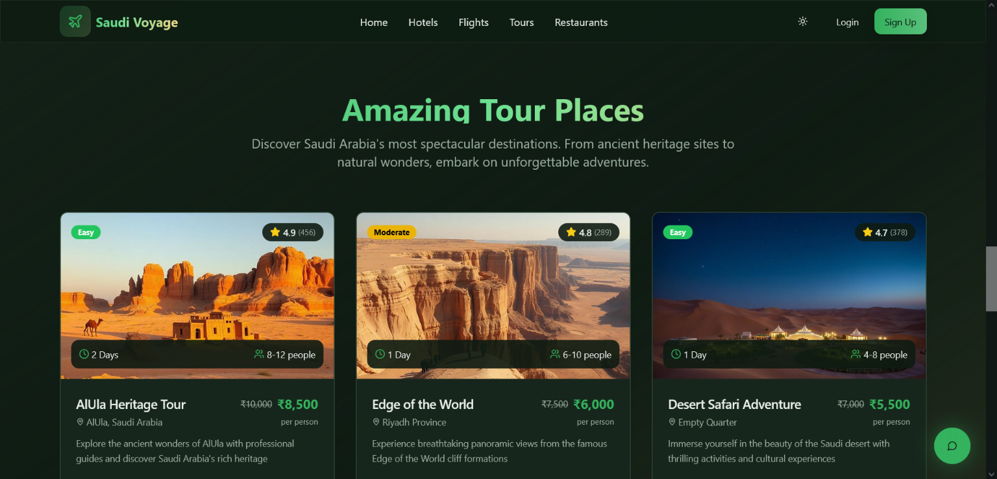Click the location pin beside Empty Quarter
This screenshot has height=479, width=997.
tap(672, 422)
